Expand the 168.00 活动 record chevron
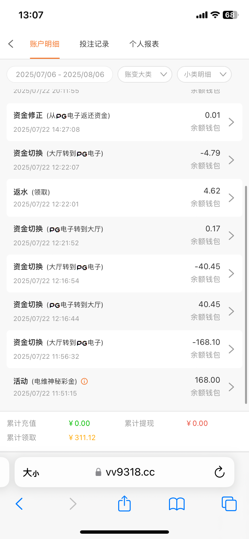The width and height of the screenshot is (249, 539). [231, 387]
